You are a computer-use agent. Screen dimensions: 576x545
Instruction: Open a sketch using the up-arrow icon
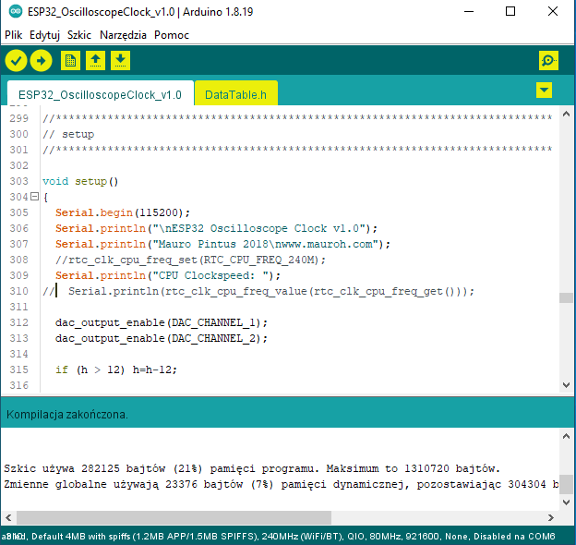click(95, 60)
